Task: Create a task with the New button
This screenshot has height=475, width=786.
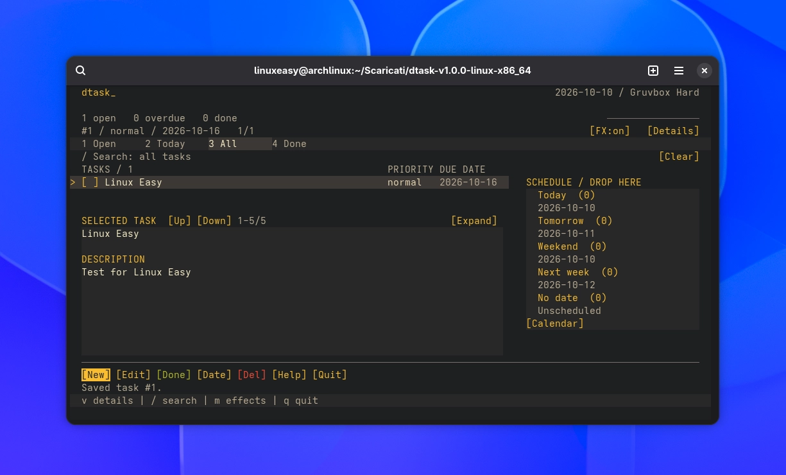Action: (96, 375)
